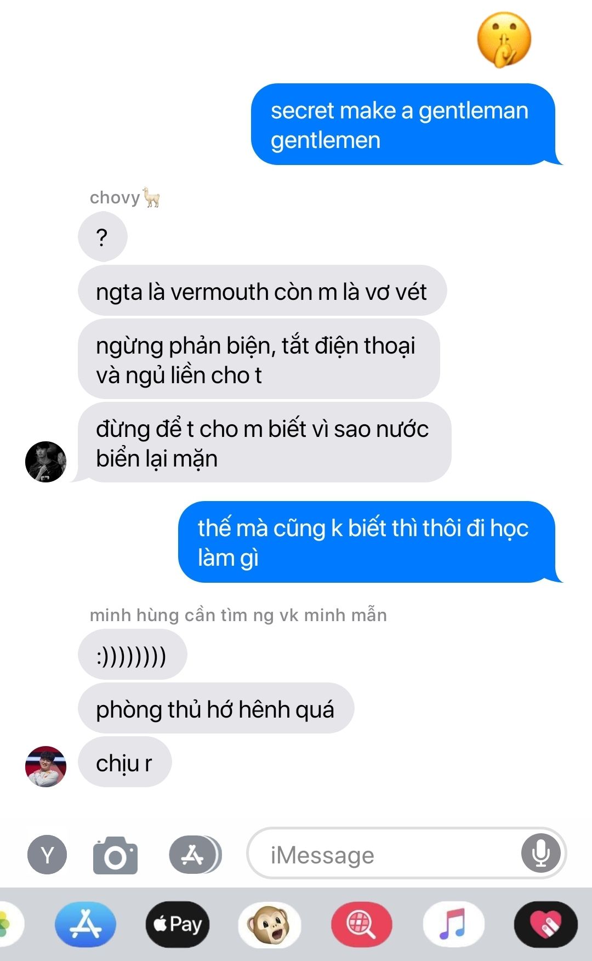This screenshot has width=592, height=961.
Task: Open the images search globe app
Action: (362, 924)
